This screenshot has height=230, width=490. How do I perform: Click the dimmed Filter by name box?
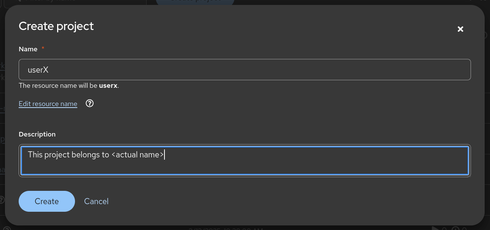pos(74,2)
